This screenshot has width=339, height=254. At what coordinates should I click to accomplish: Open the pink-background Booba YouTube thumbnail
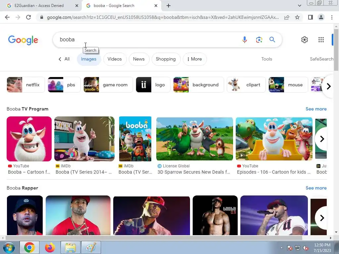[29, 139]
